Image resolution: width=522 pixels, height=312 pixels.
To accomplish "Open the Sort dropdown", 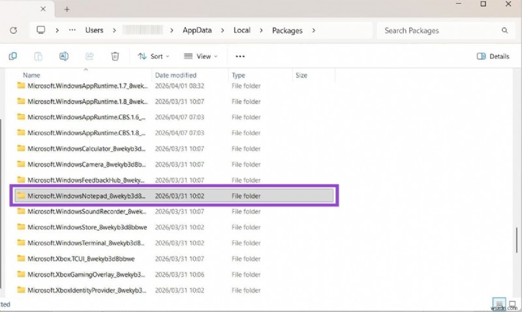I will (x=153, y=57).
